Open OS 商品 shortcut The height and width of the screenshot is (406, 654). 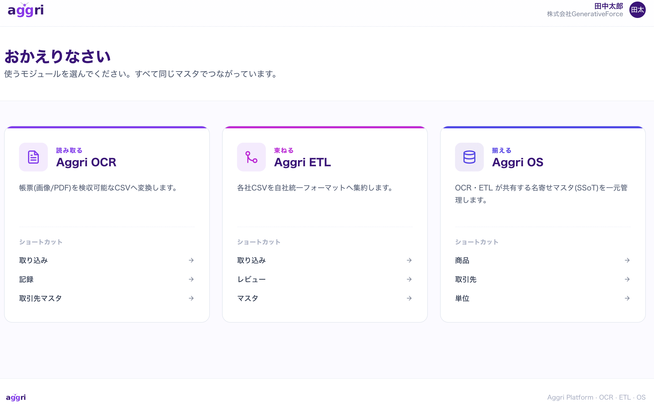point(543,260)
